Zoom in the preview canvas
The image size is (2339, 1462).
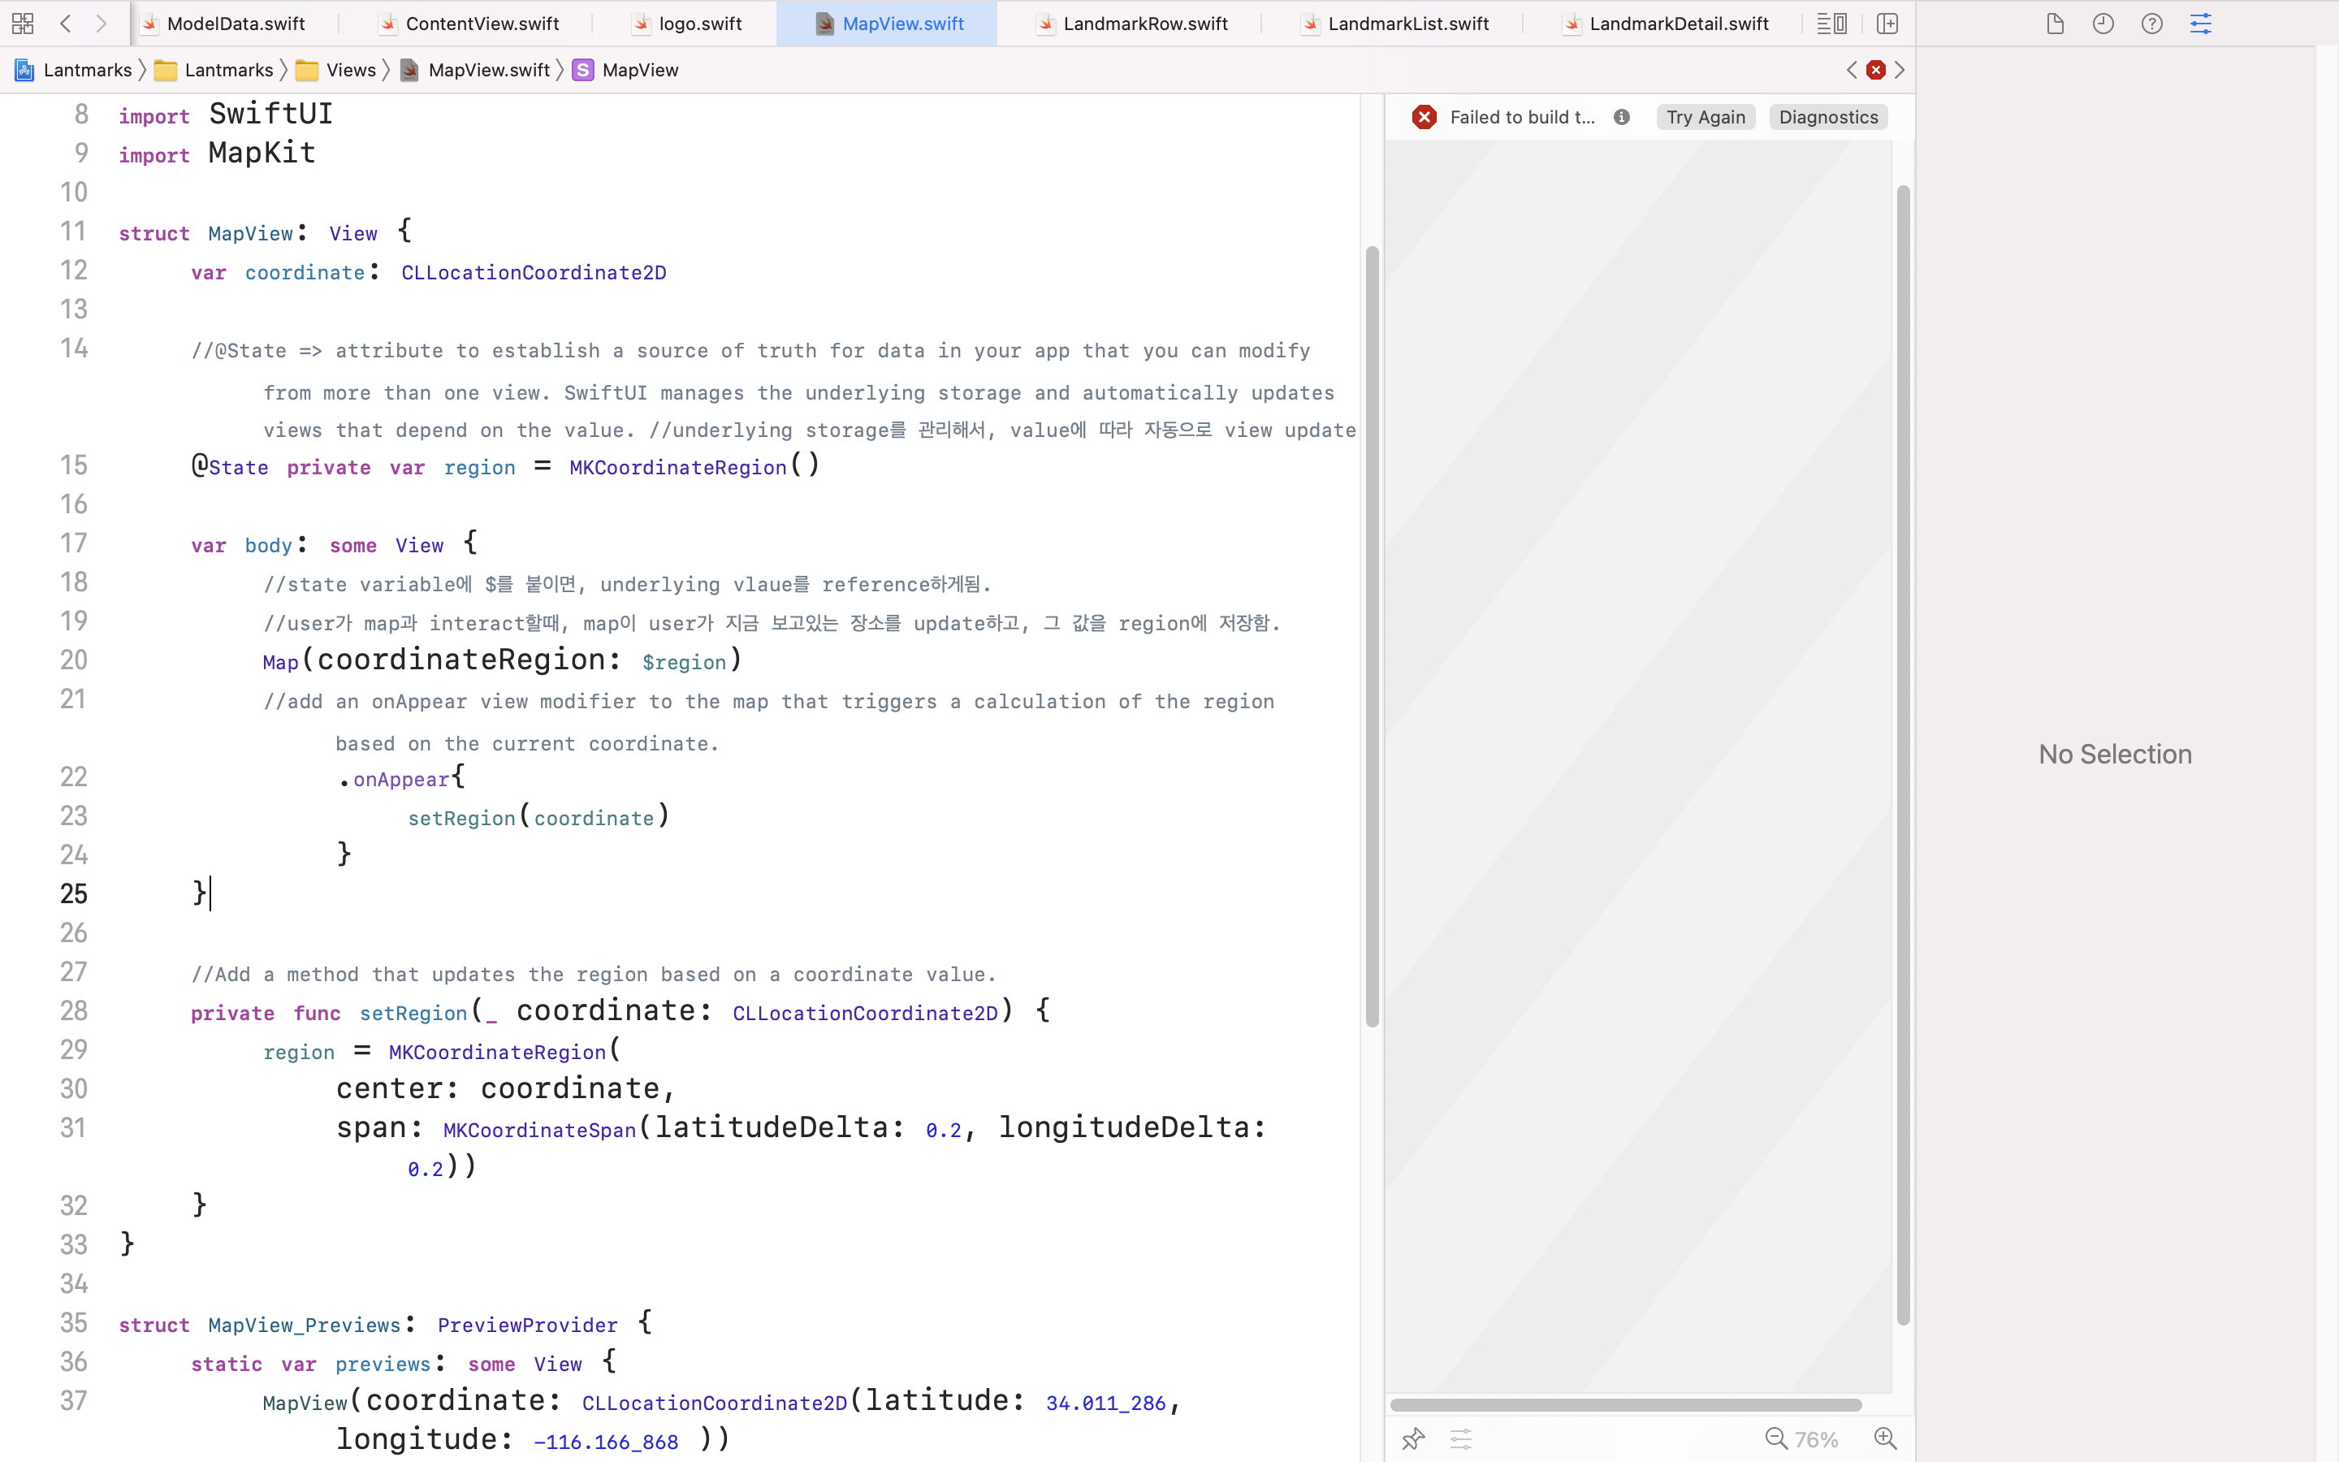point(1885,1438)
